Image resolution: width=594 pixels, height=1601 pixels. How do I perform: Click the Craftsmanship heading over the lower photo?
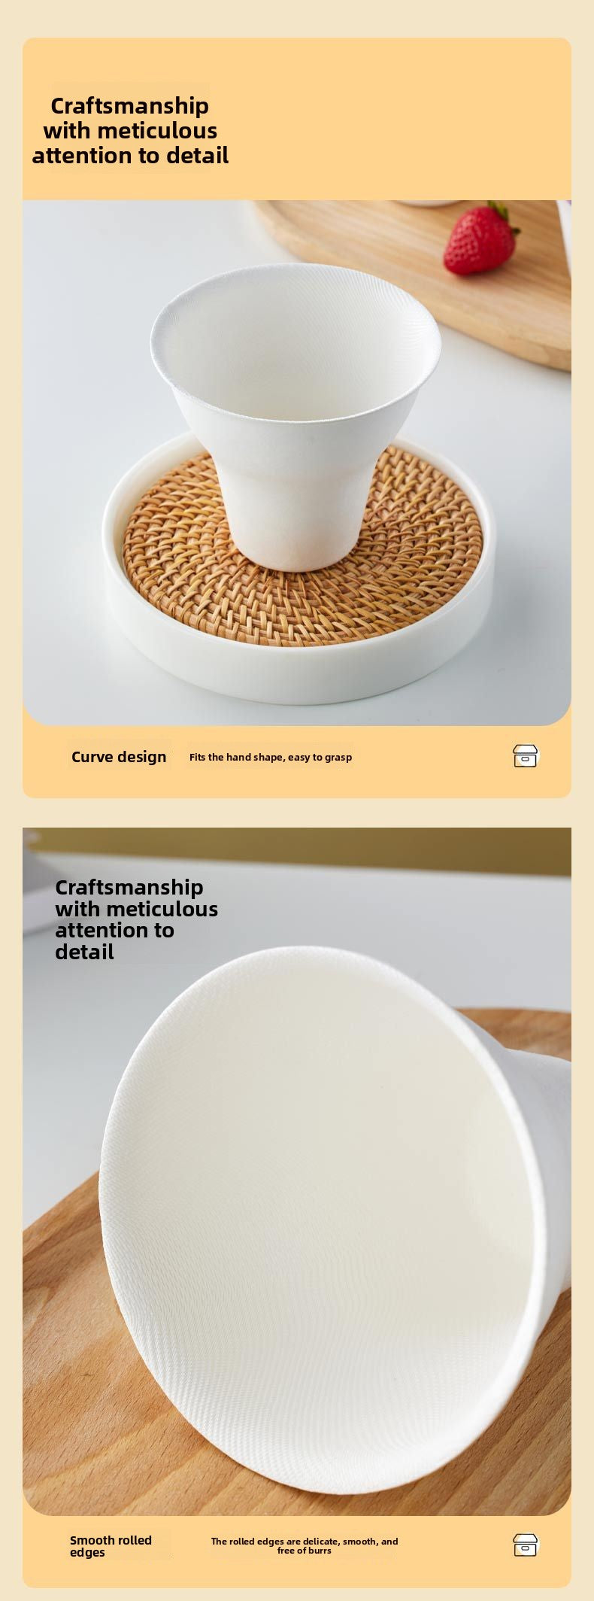click(136, 919)
